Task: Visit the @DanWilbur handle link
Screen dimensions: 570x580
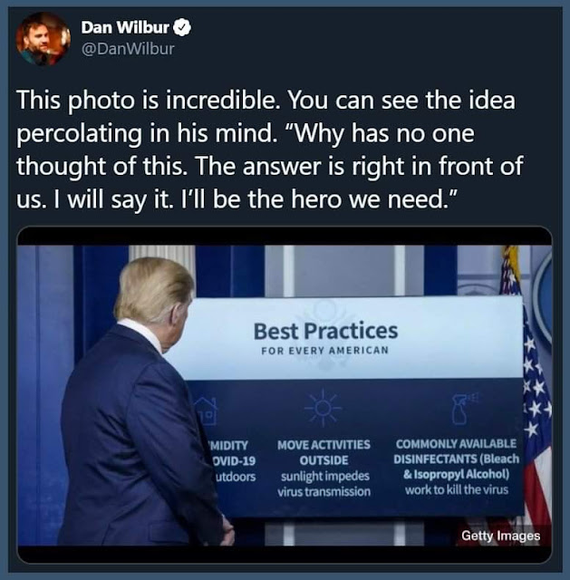Action: [x=128, y=49]
